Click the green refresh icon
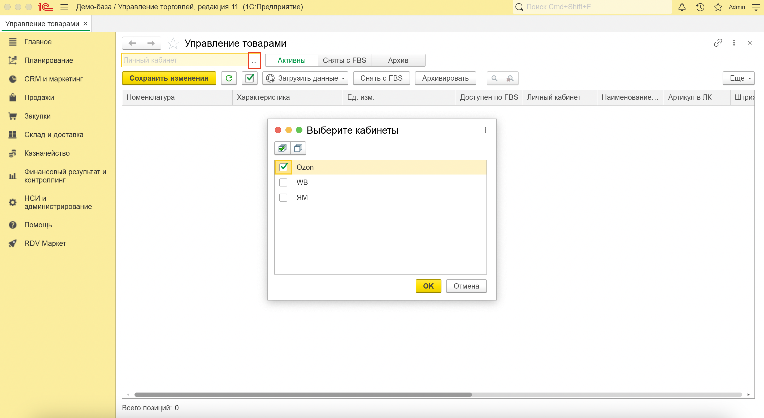The image size is (764, 418). [x=229, y=78]
